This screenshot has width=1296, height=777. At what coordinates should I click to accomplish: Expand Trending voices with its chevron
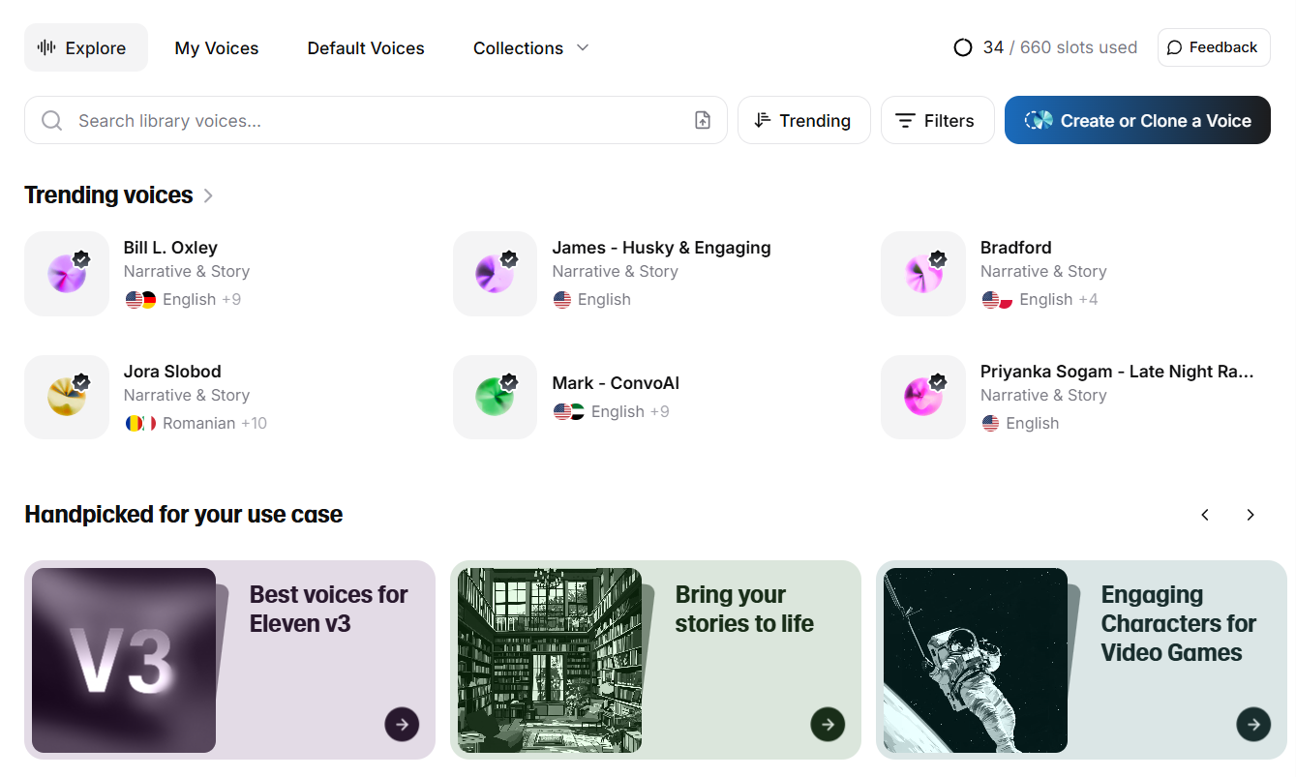coord(207,194)
